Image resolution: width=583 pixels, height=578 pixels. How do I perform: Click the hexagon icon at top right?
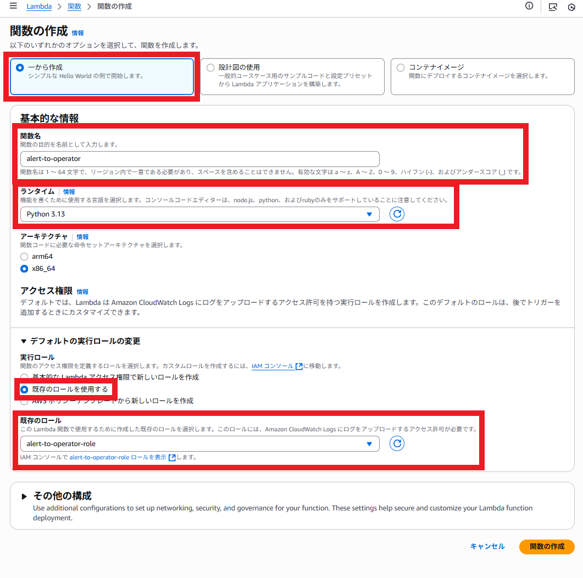click(x=571, y=7)
